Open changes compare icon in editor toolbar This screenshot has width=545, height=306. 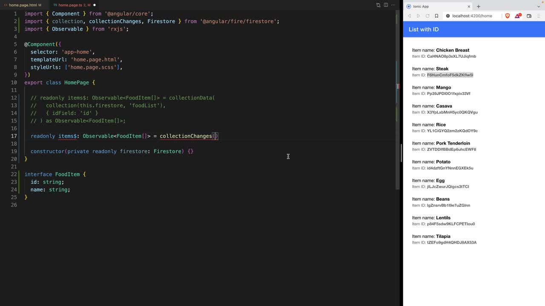pos(378,5)
